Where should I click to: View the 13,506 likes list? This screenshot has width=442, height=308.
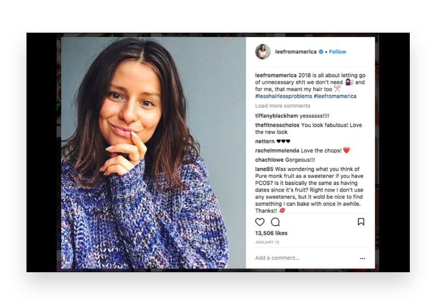[x=271, y=233]
